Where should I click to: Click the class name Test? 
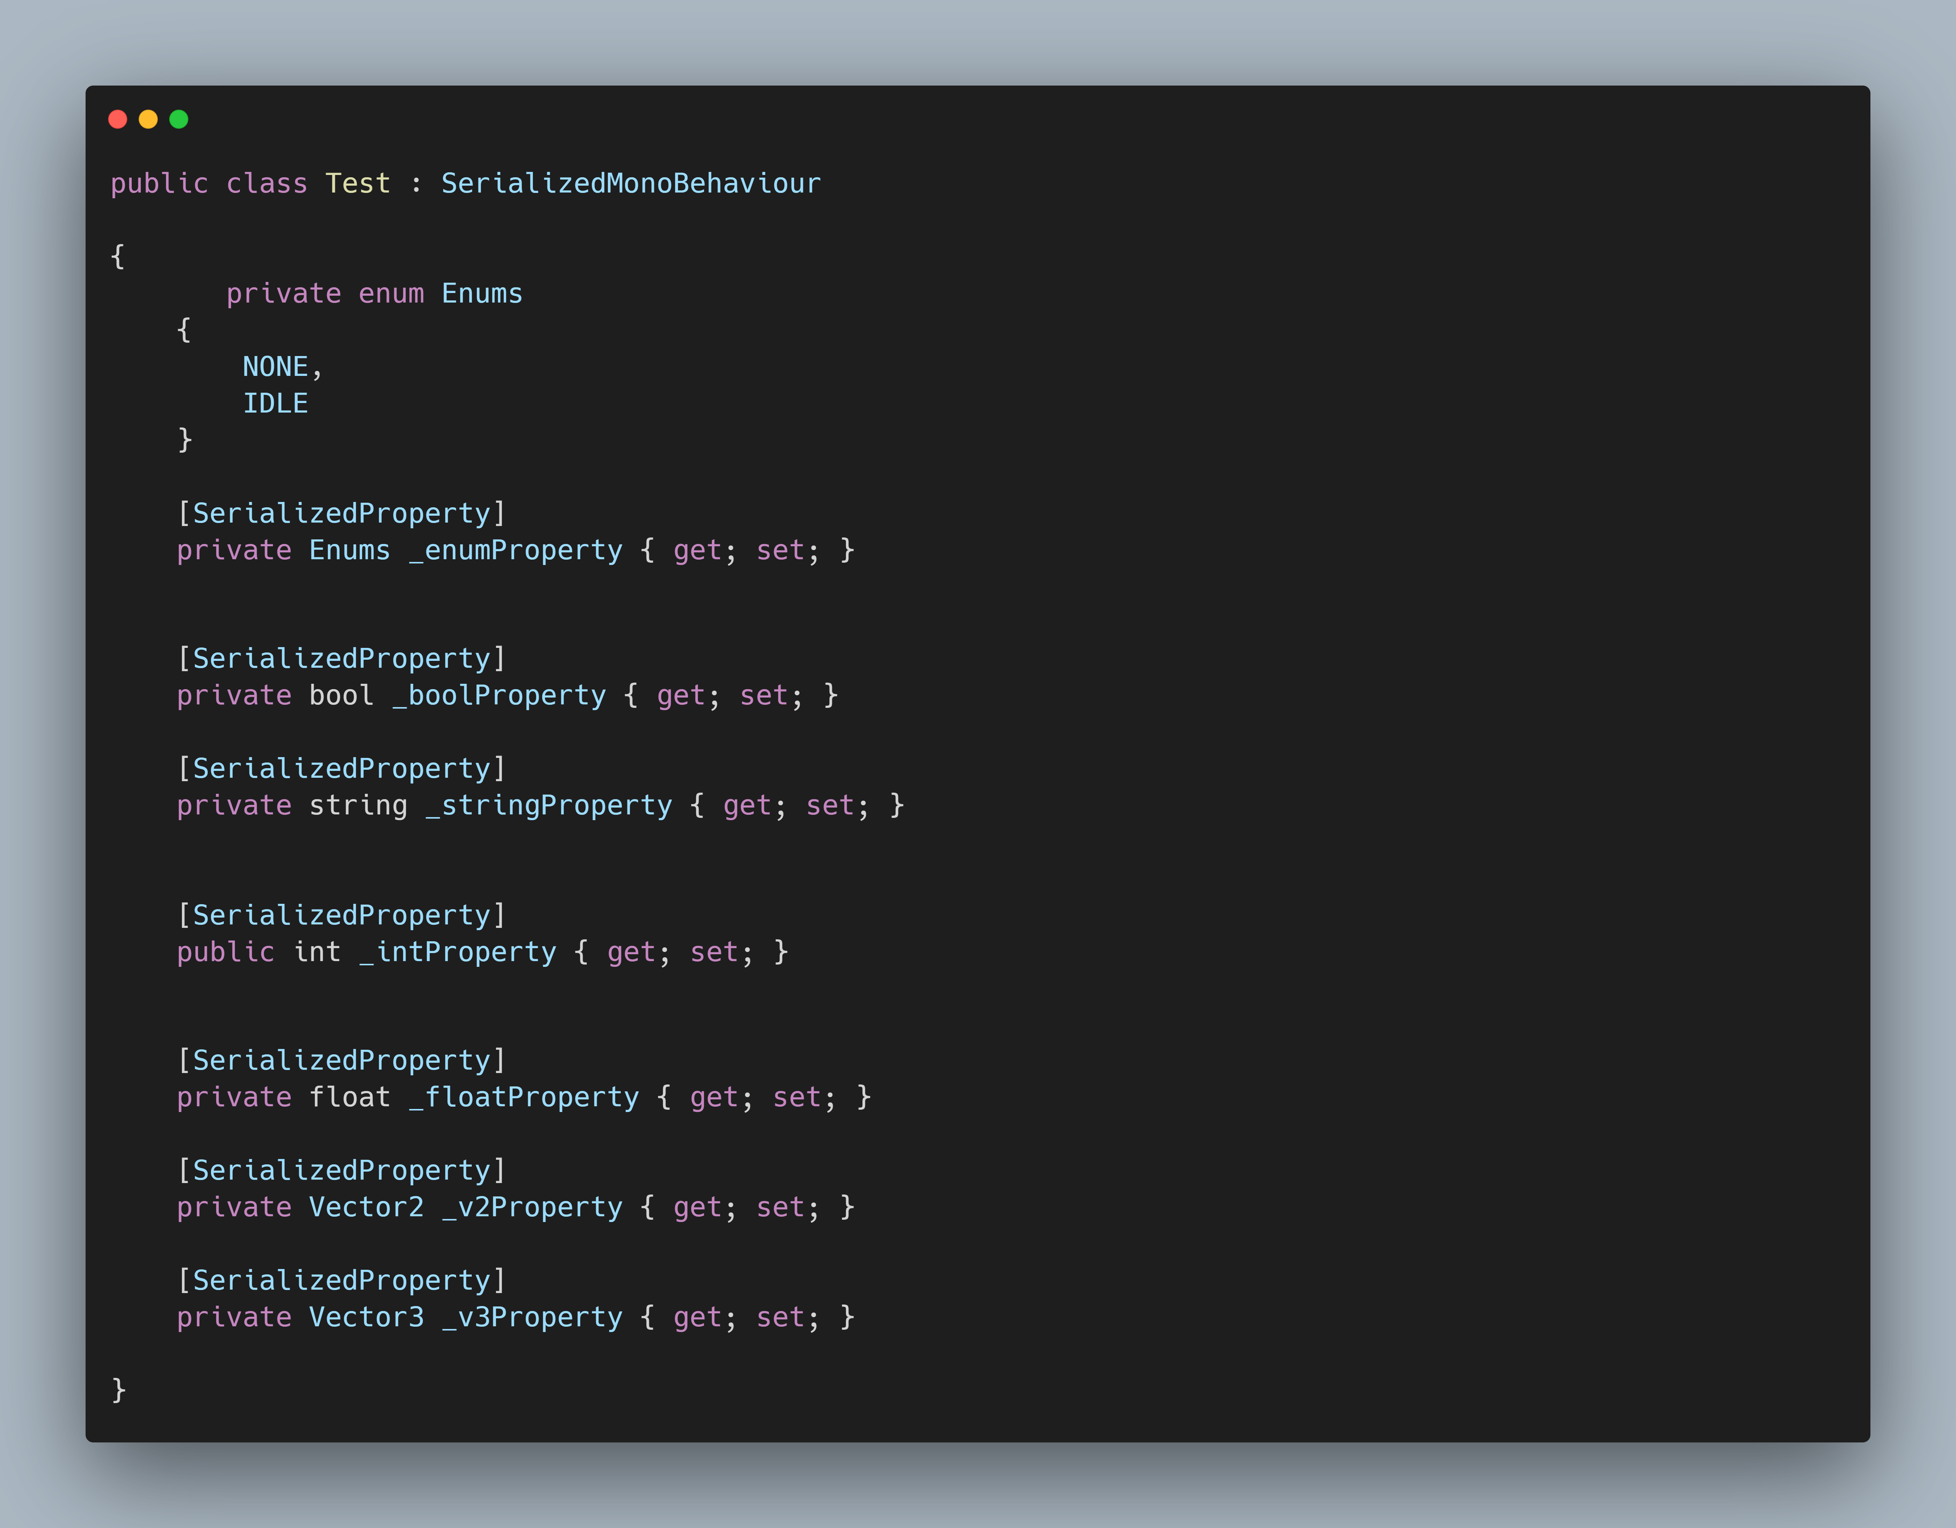357,184
